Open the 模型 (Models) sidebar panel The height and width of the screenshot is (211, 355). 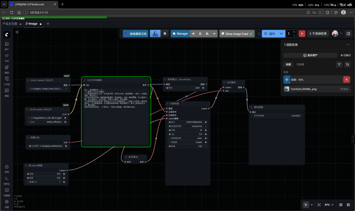(x=7, y=69)
